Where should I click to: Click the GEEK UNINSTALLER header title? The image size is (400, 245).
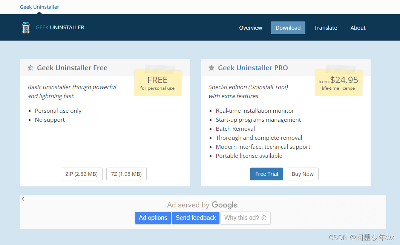(60, 27)
